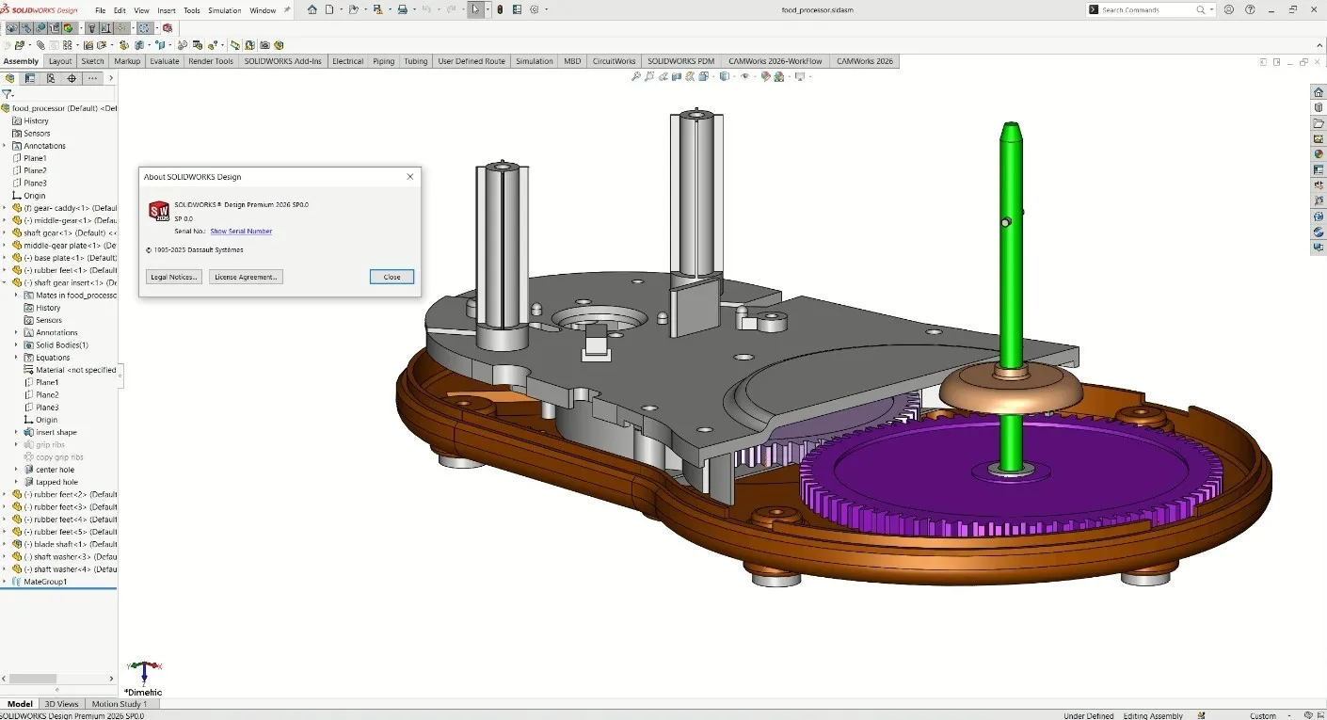Open the Appearances color ball in task pane
This screenshot has height=720, width=1327.
(x=1319, y=154)
